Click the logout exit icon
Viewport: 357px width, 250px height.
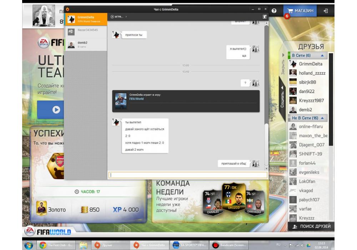pos(325,11)
